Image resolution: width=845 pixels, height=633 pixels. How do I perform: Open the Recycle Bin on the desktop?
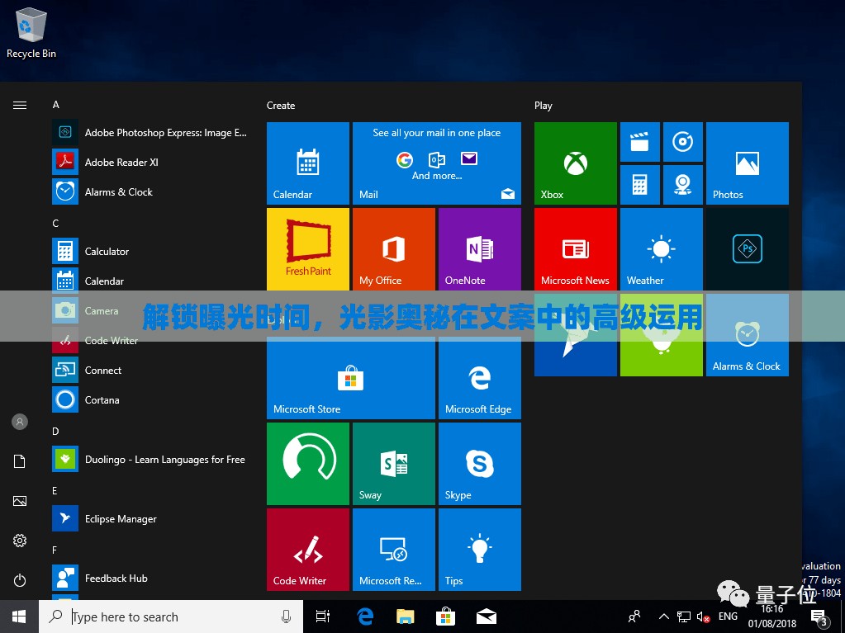click(31, 32)
